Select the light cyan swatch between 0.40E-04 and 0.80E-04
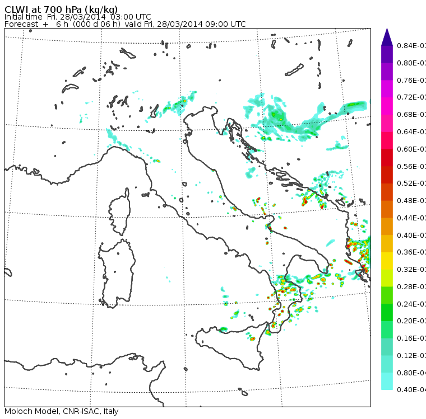Viewport: 426px width, 419px height. click(x=387, y=382)
